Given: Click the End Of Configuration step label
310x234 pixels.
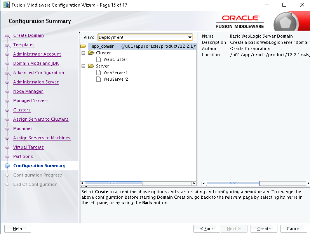Looking at the screenshot, I should (x=35, y=184).
